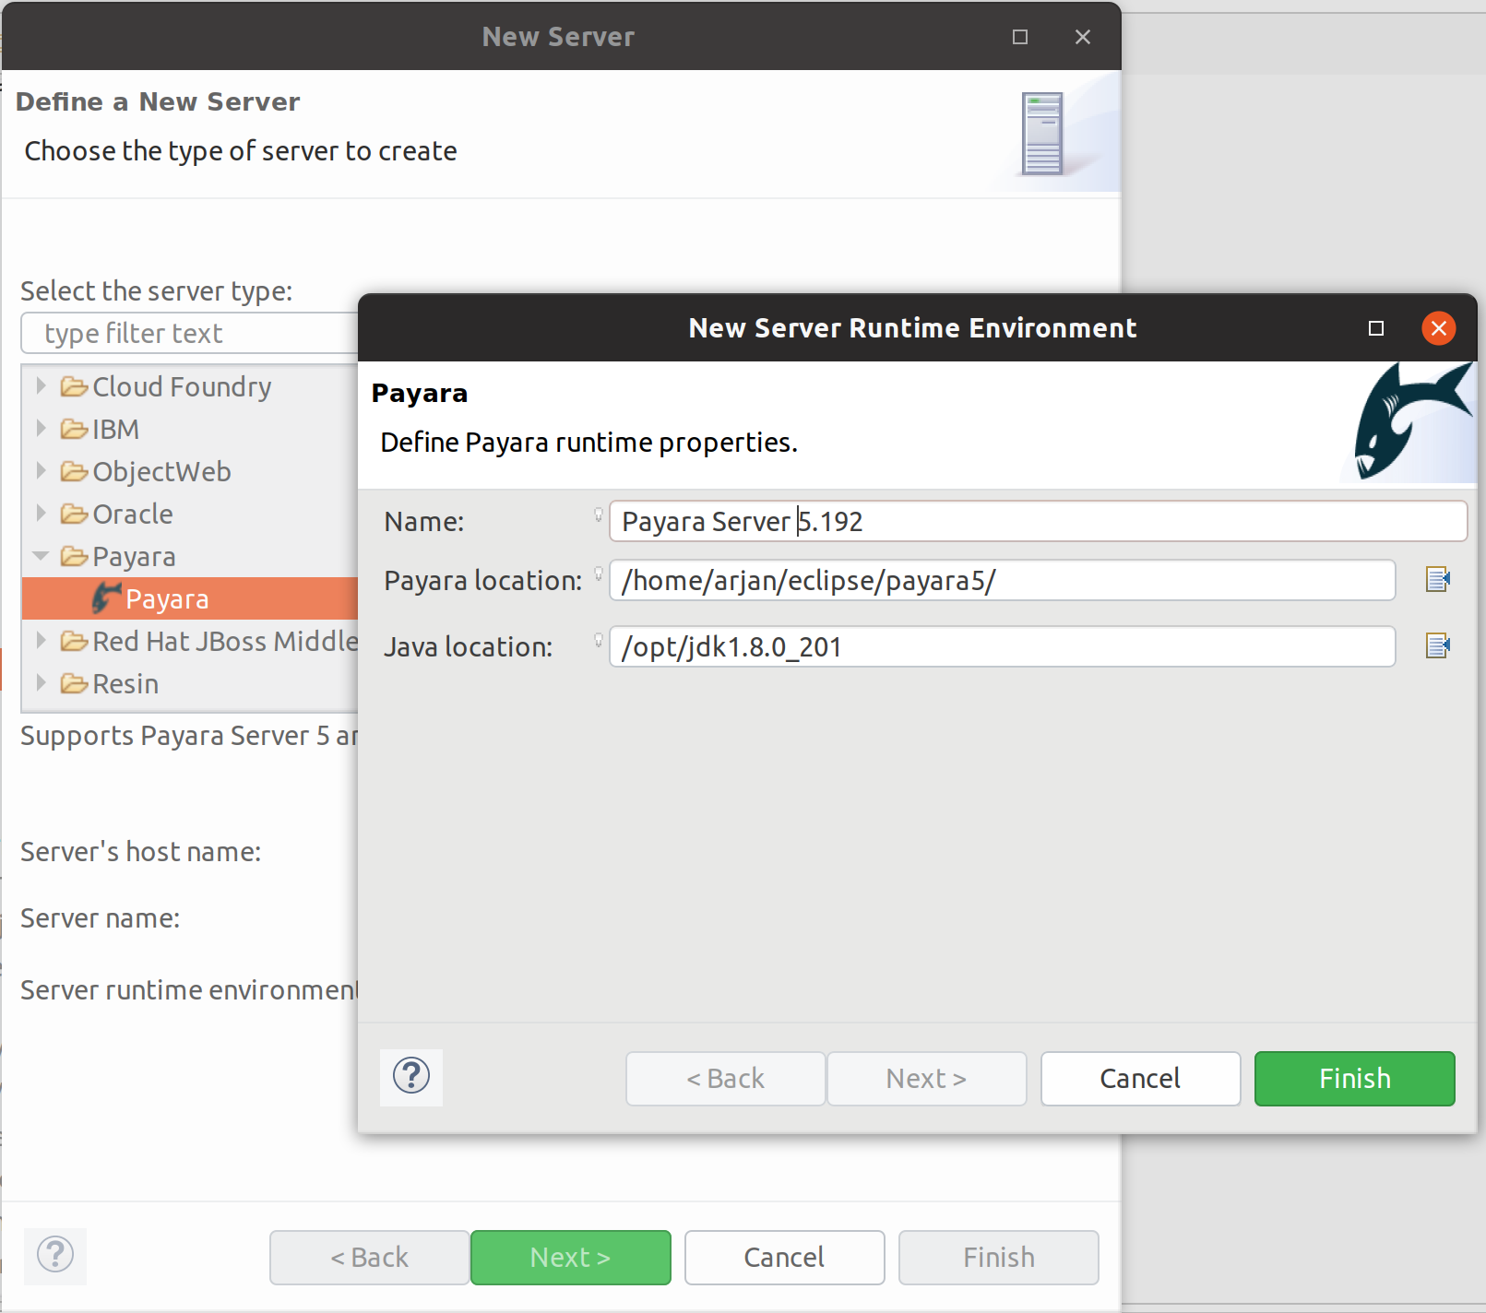The image size is (1486, 1313).
Task: Expand the ObjectWeb tree node
Action: coord(41,471)
